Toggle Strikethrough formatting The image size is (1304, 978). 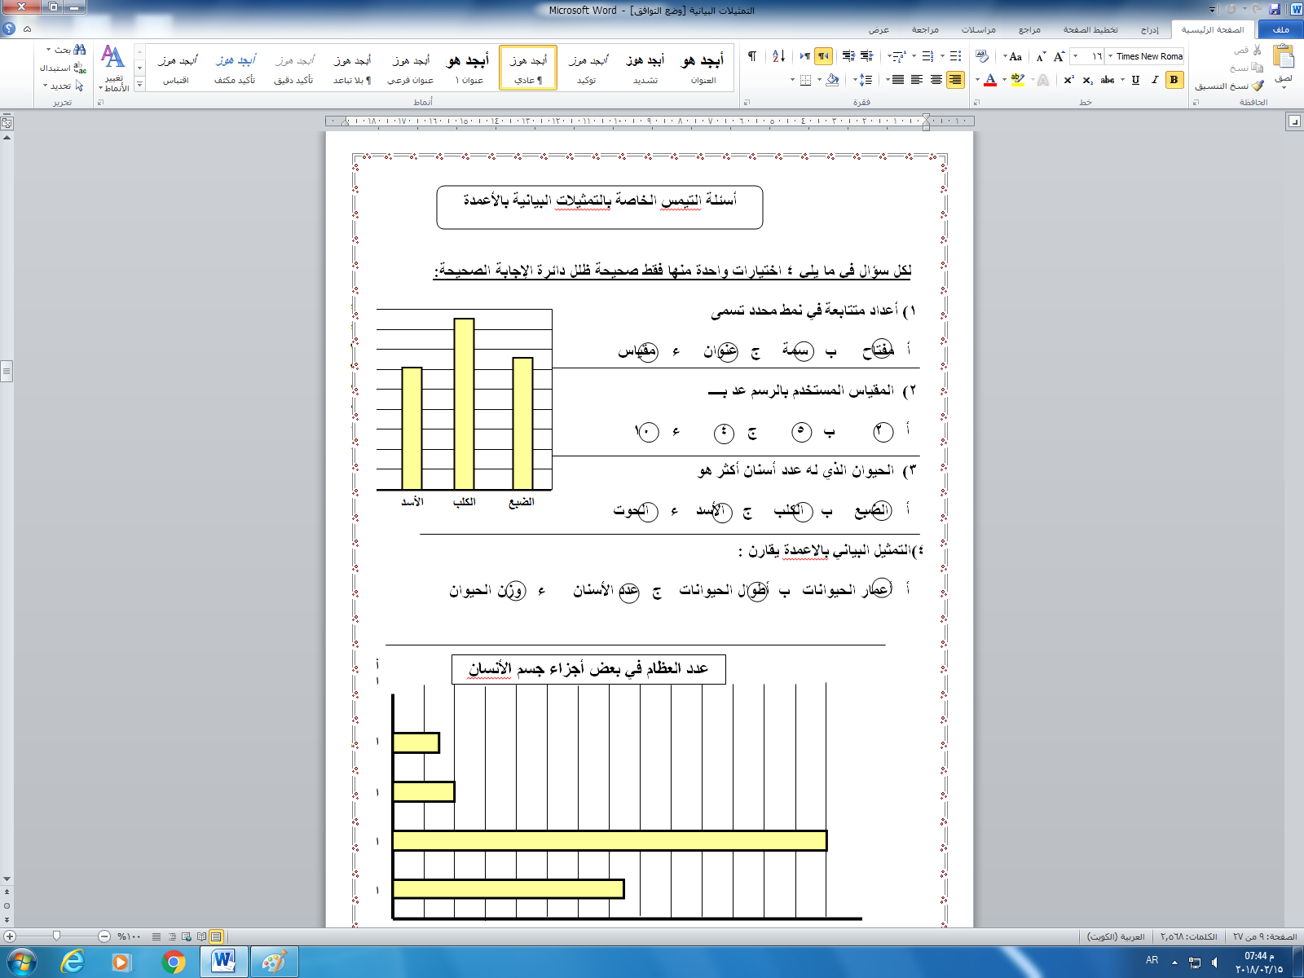pyautogui.click(x=1108, y=80)
